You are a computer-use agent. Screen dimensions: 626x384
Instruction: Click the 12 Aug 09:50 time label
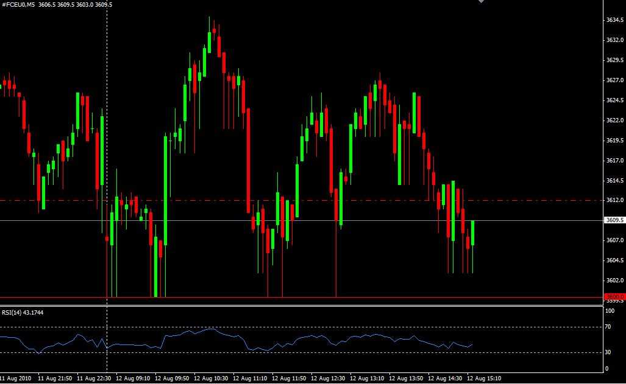point(172,378)
